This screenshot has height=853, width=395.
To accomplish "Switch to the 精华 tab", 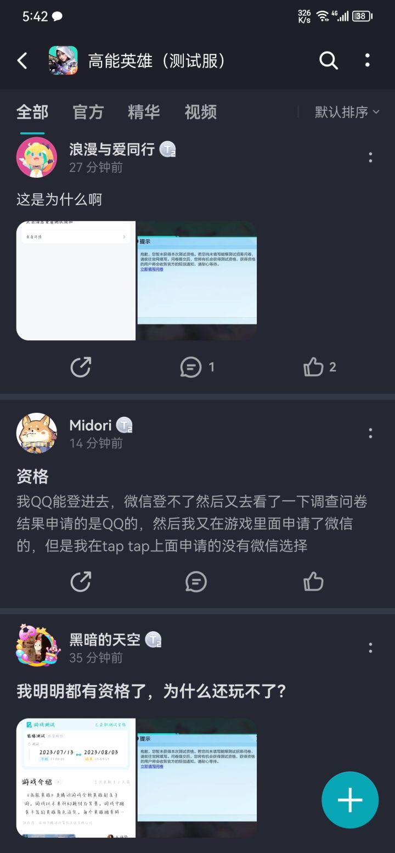I will 144,112.
